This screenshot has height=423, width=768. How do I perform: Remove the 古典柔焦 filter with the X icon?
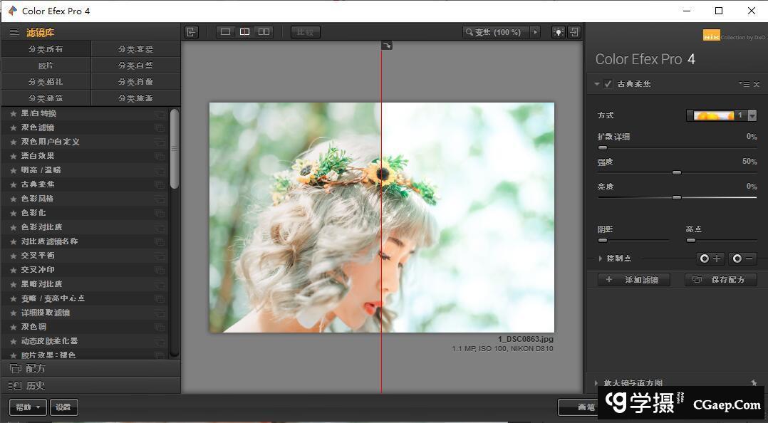(757, 85)
